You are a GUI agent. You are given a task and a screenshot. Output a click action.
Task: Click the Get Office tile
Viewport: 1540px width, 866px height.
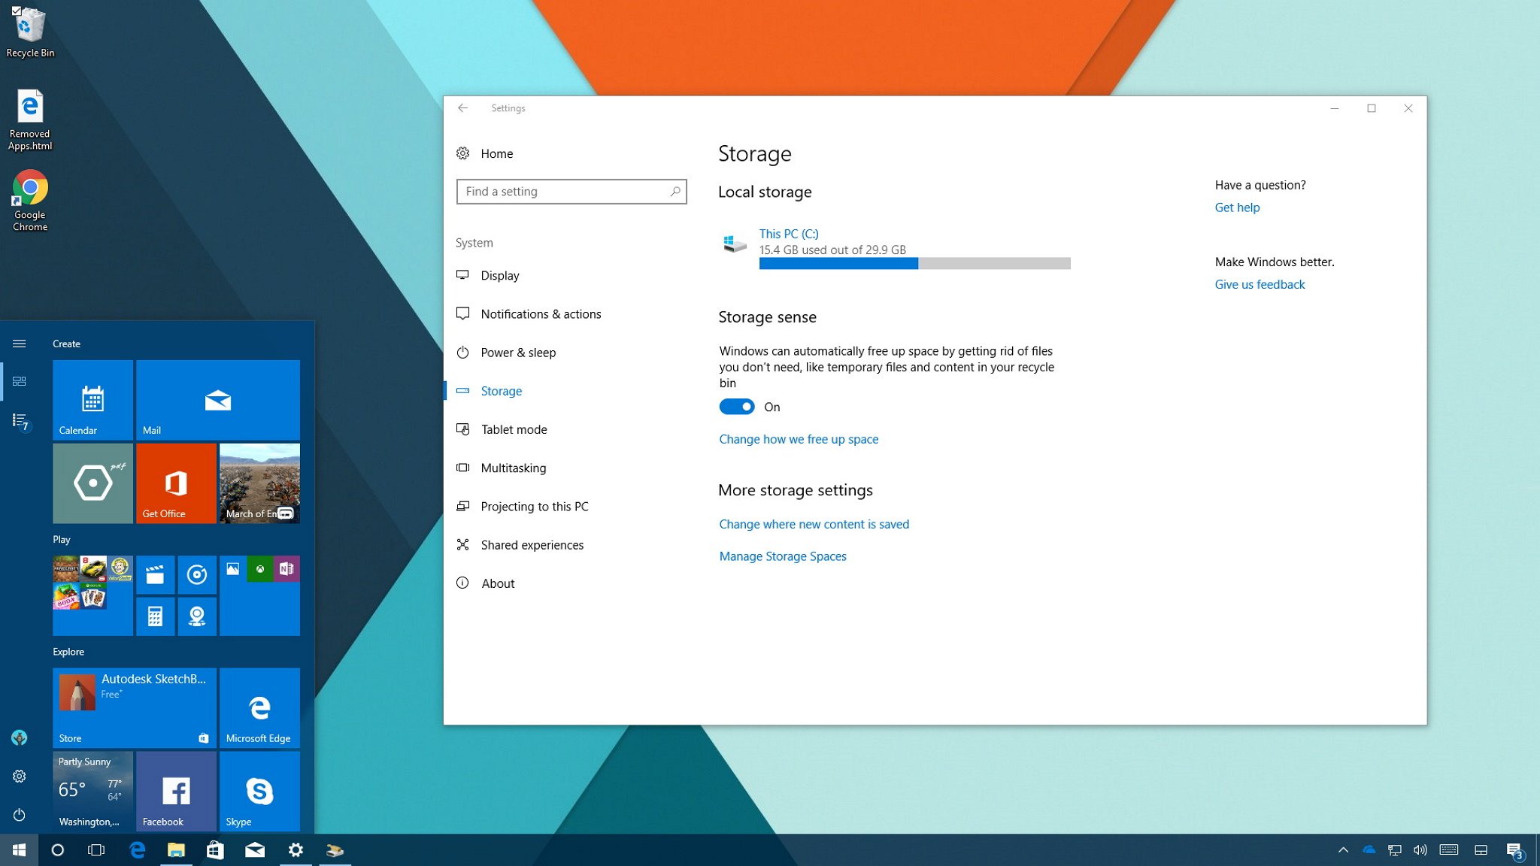coord(175,483)
